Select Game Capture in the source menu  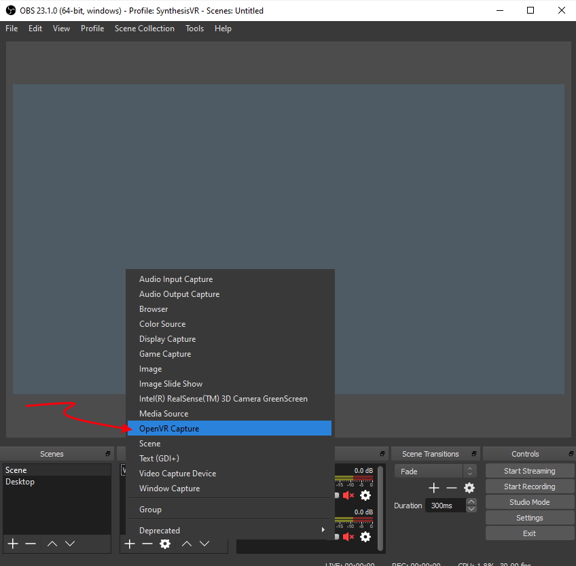(x=230, y=354)
